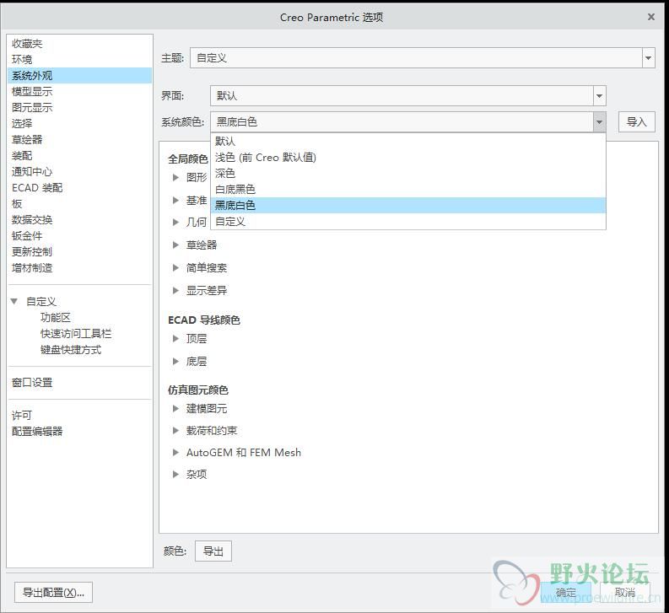Expand the 顶层 ECAD group
Viewport: 669px width, 613px height.
click(x=175, y=339)
